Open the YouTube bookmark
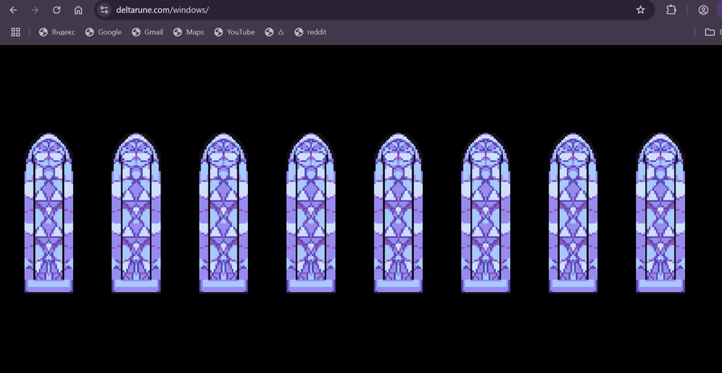Viewport: 722px width, 373px height. [234, 32]
